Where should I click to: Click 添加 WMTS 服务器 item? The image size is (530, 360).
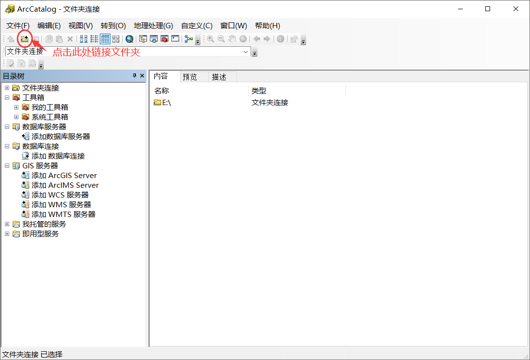[x=58, y=215]
